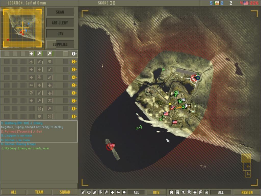Drop SUPPLIES
261x196 pixels.
pyautogui.click(x=60, y=44)
